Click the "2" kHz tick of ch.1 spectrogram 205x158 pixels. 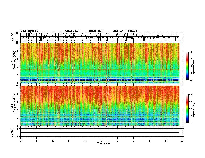tap(18, 75)
